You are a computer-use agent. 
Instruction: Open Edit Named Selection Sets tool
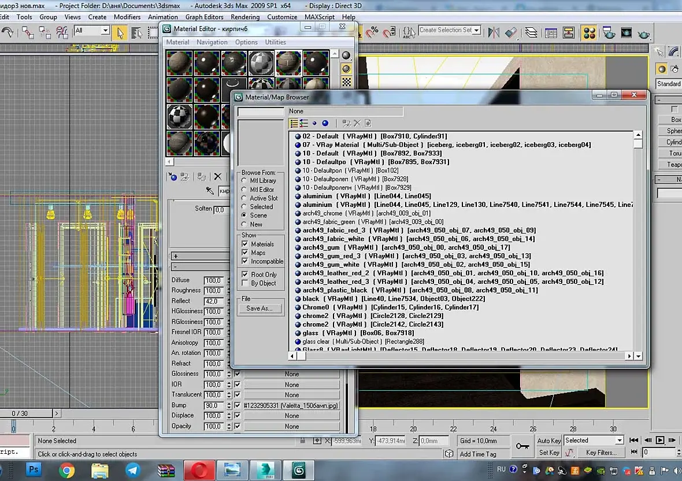(x=409, y=32)
